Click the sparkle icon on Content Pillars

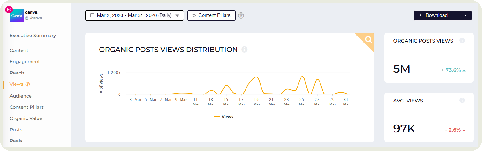(194, 15)
